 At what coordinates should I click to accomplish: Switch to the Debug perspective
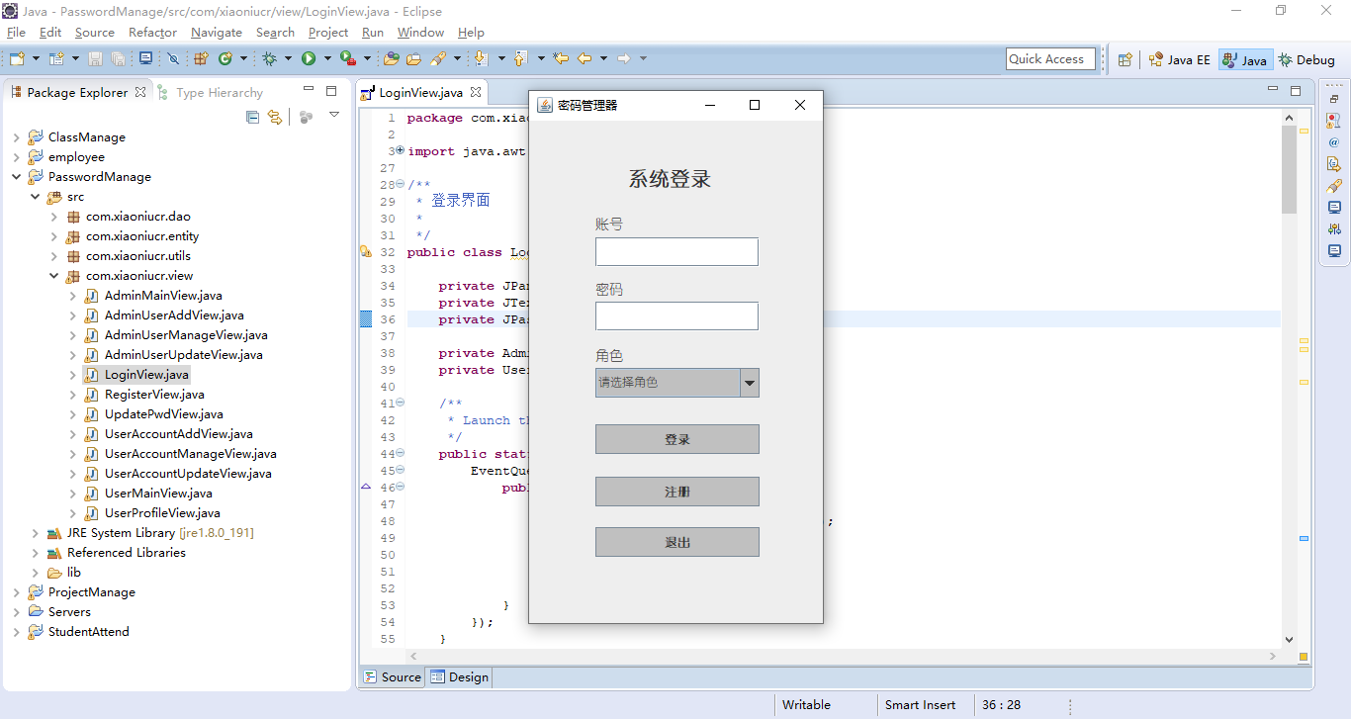point(1306,59)
